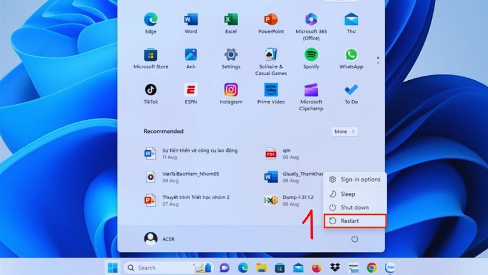Open the ESPN app

point(190,93)
